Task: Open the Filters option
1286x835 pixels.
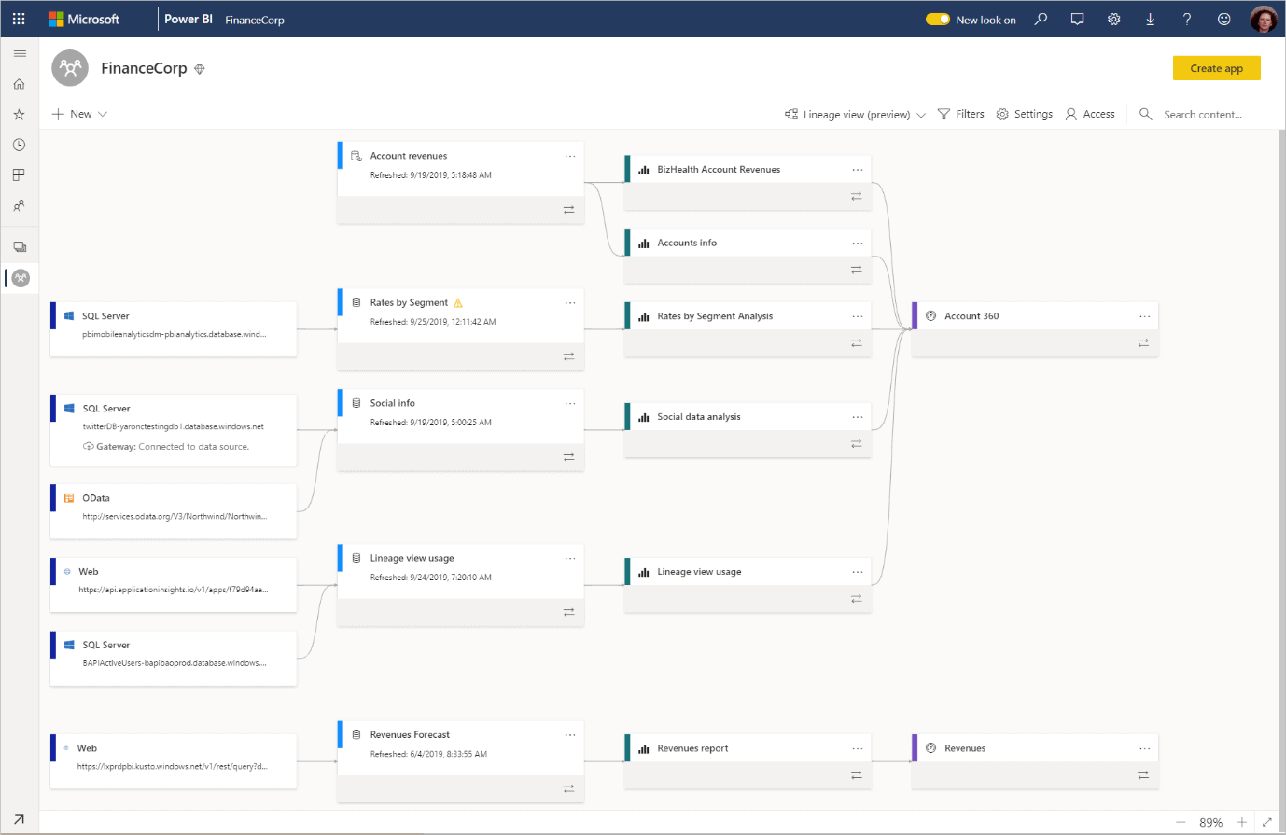Action: [960, 114]
